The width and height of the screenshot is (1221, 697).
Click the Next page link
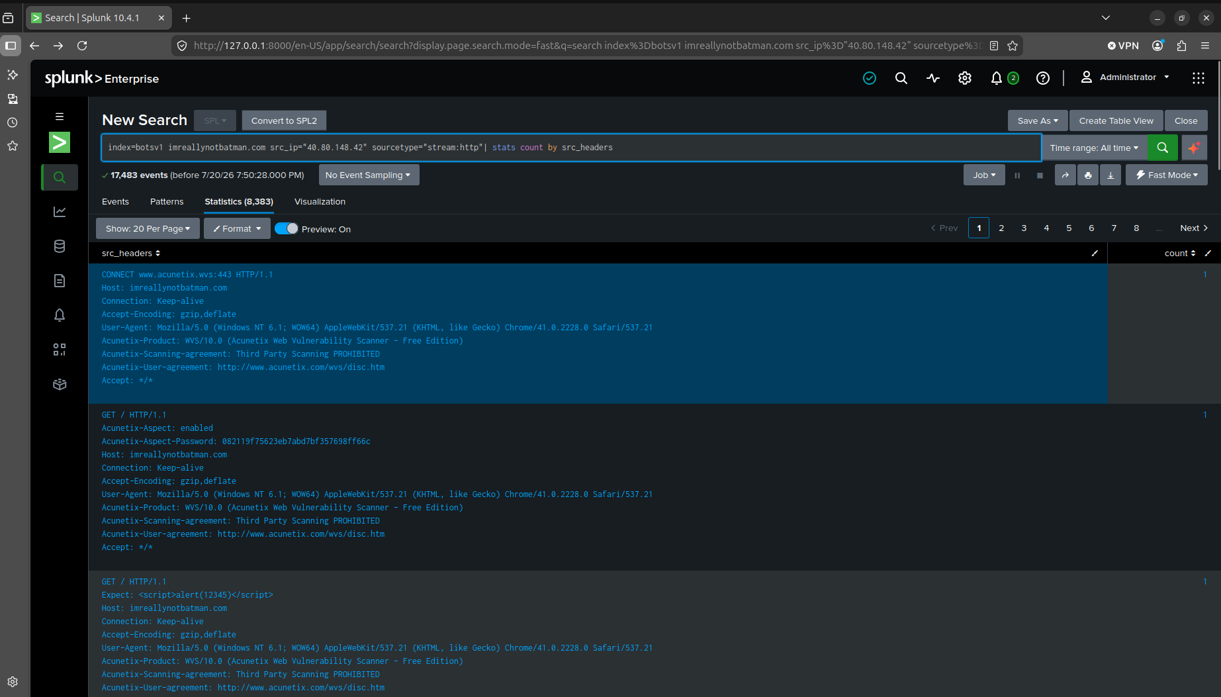pos(1194,228)
